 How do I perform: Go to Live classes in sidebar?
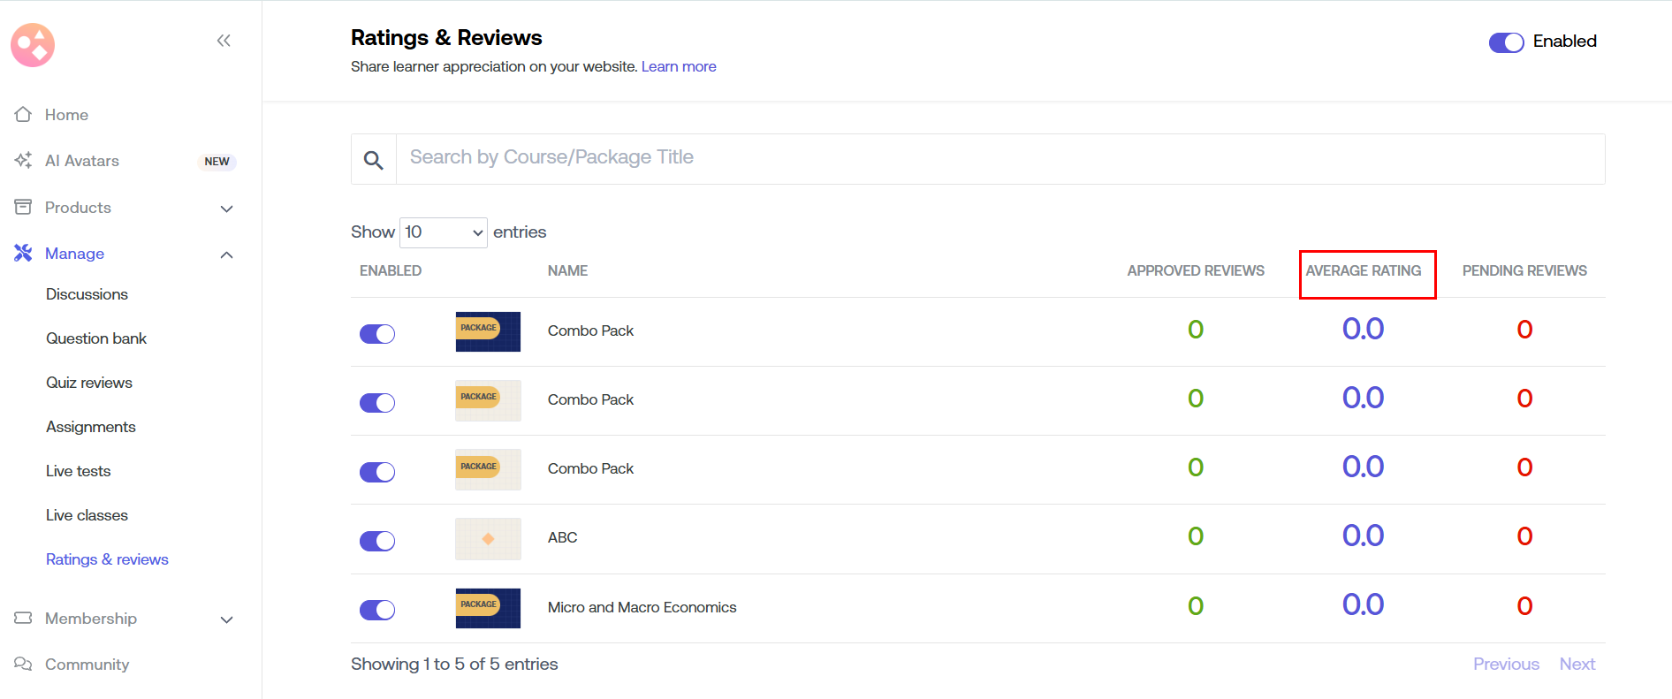coord(87,515)
